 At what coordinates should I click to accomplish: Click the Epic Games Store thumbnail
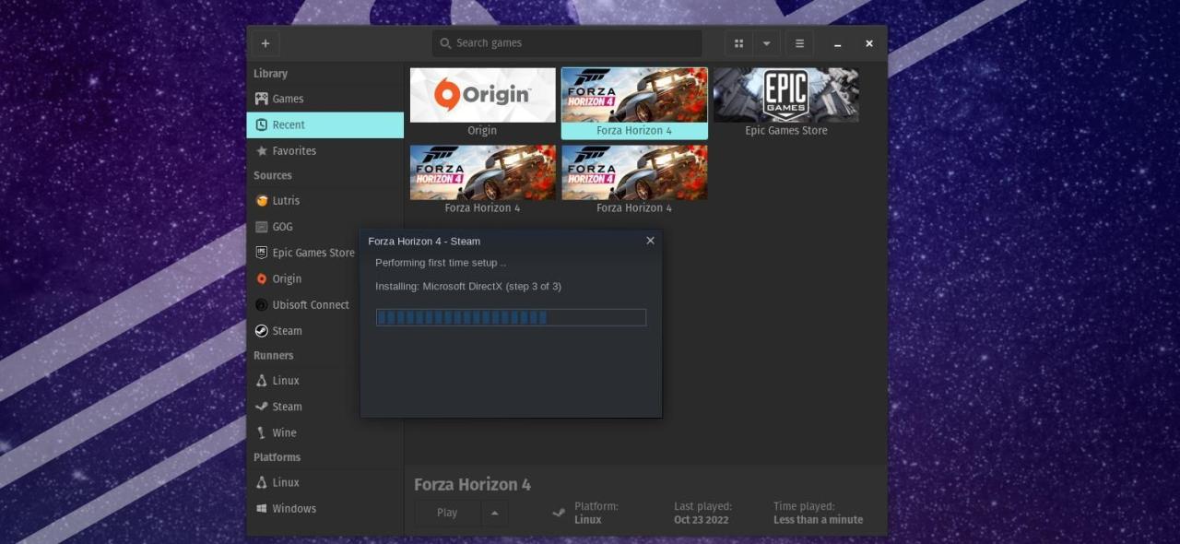coord(785,95)
